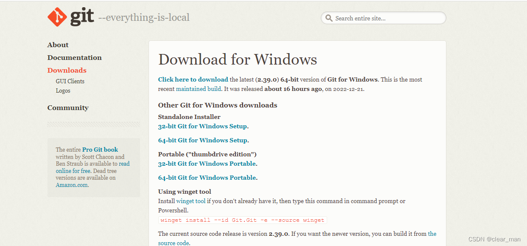Open the winget tool link
This screenshot has height=246, width=527.
pos(191,201)
